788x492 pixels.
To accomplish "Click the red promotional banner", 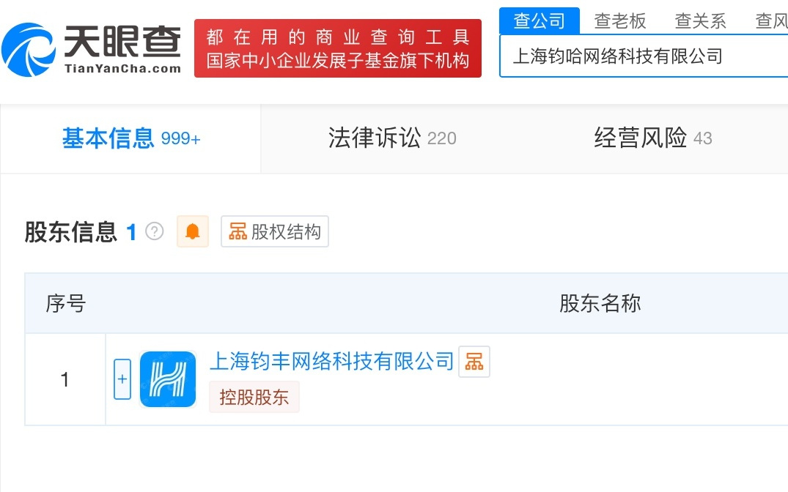I will pos(338,48).
